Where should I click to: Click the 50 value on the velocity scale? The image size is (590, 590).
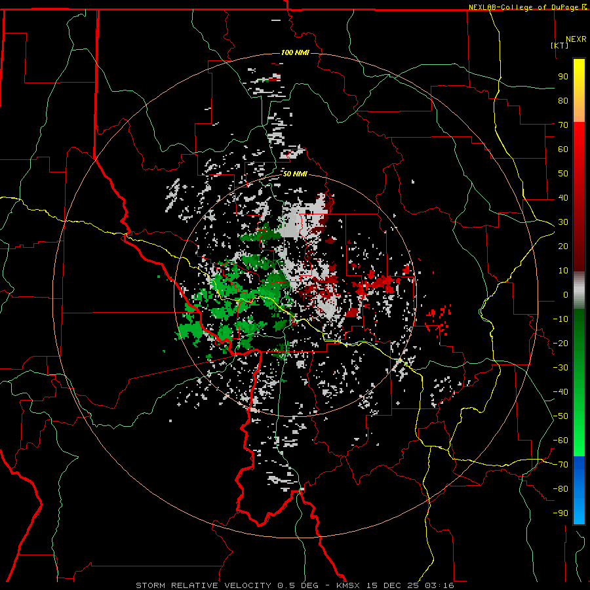[563, 174]
